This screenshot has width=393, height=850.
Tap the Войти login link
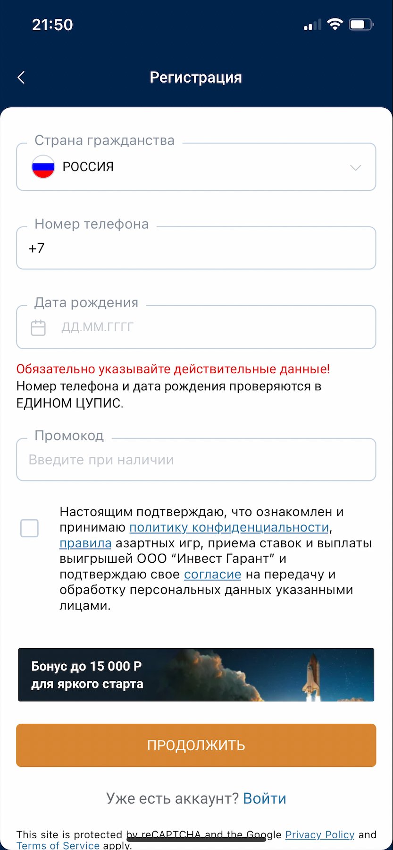(265, 798)
